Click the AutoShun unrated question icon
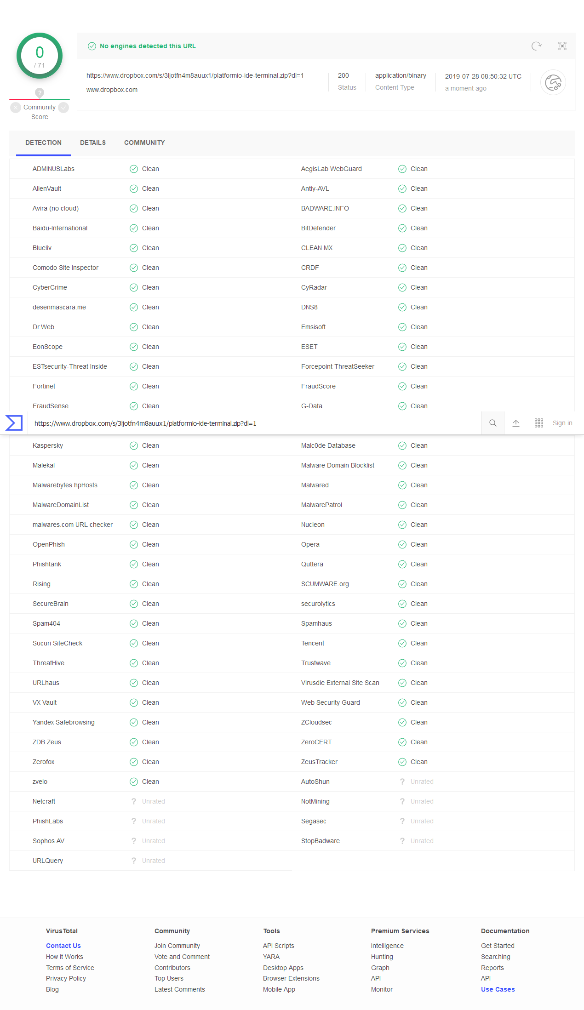 click(x=402, y=782)
